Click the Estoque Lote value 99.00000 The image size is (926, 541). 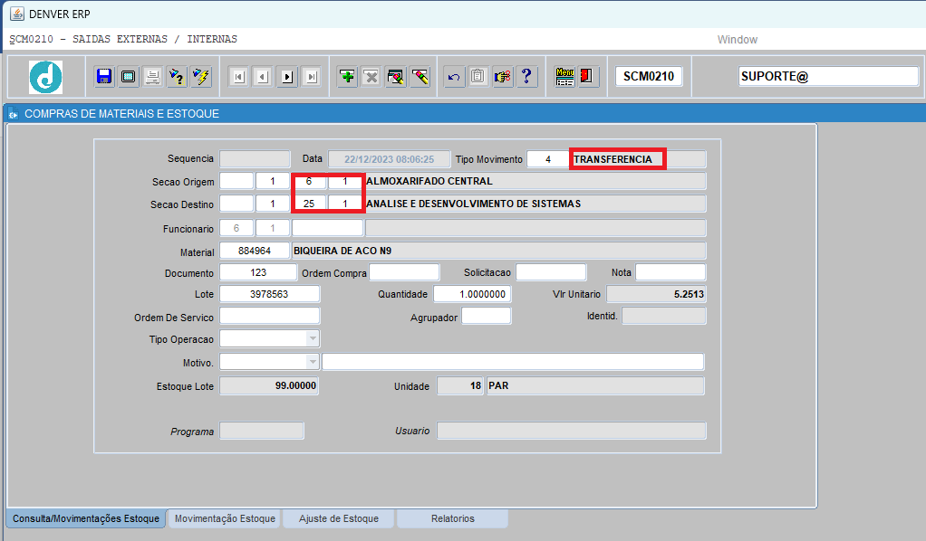pos(269,385)
